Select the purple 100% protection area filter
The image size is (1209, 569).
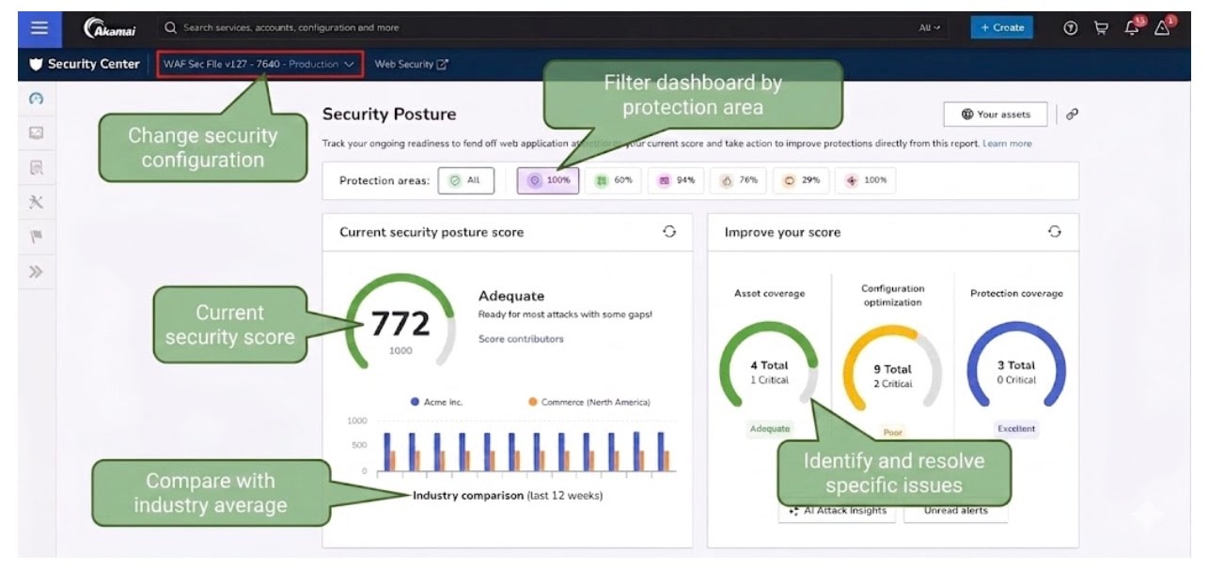(546, 180)
